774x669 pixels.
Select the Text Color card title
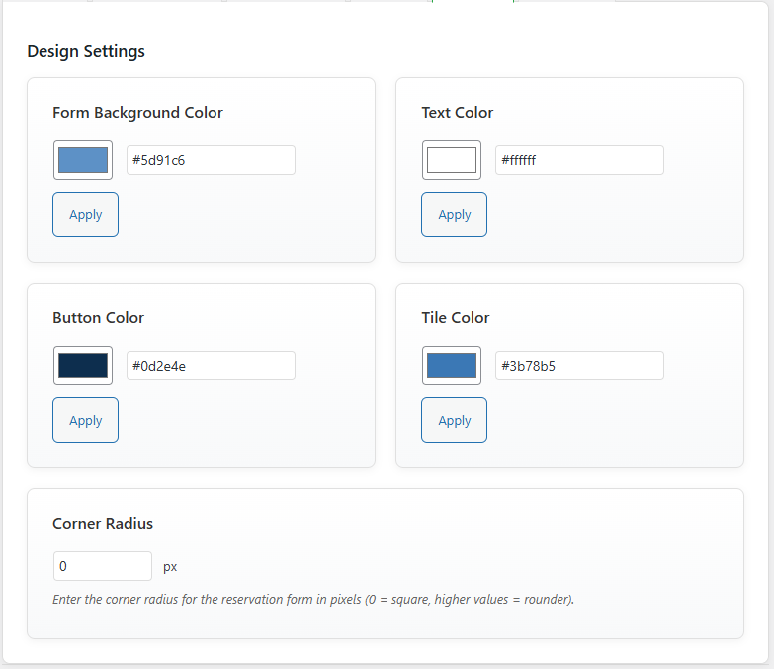[457, 113]
